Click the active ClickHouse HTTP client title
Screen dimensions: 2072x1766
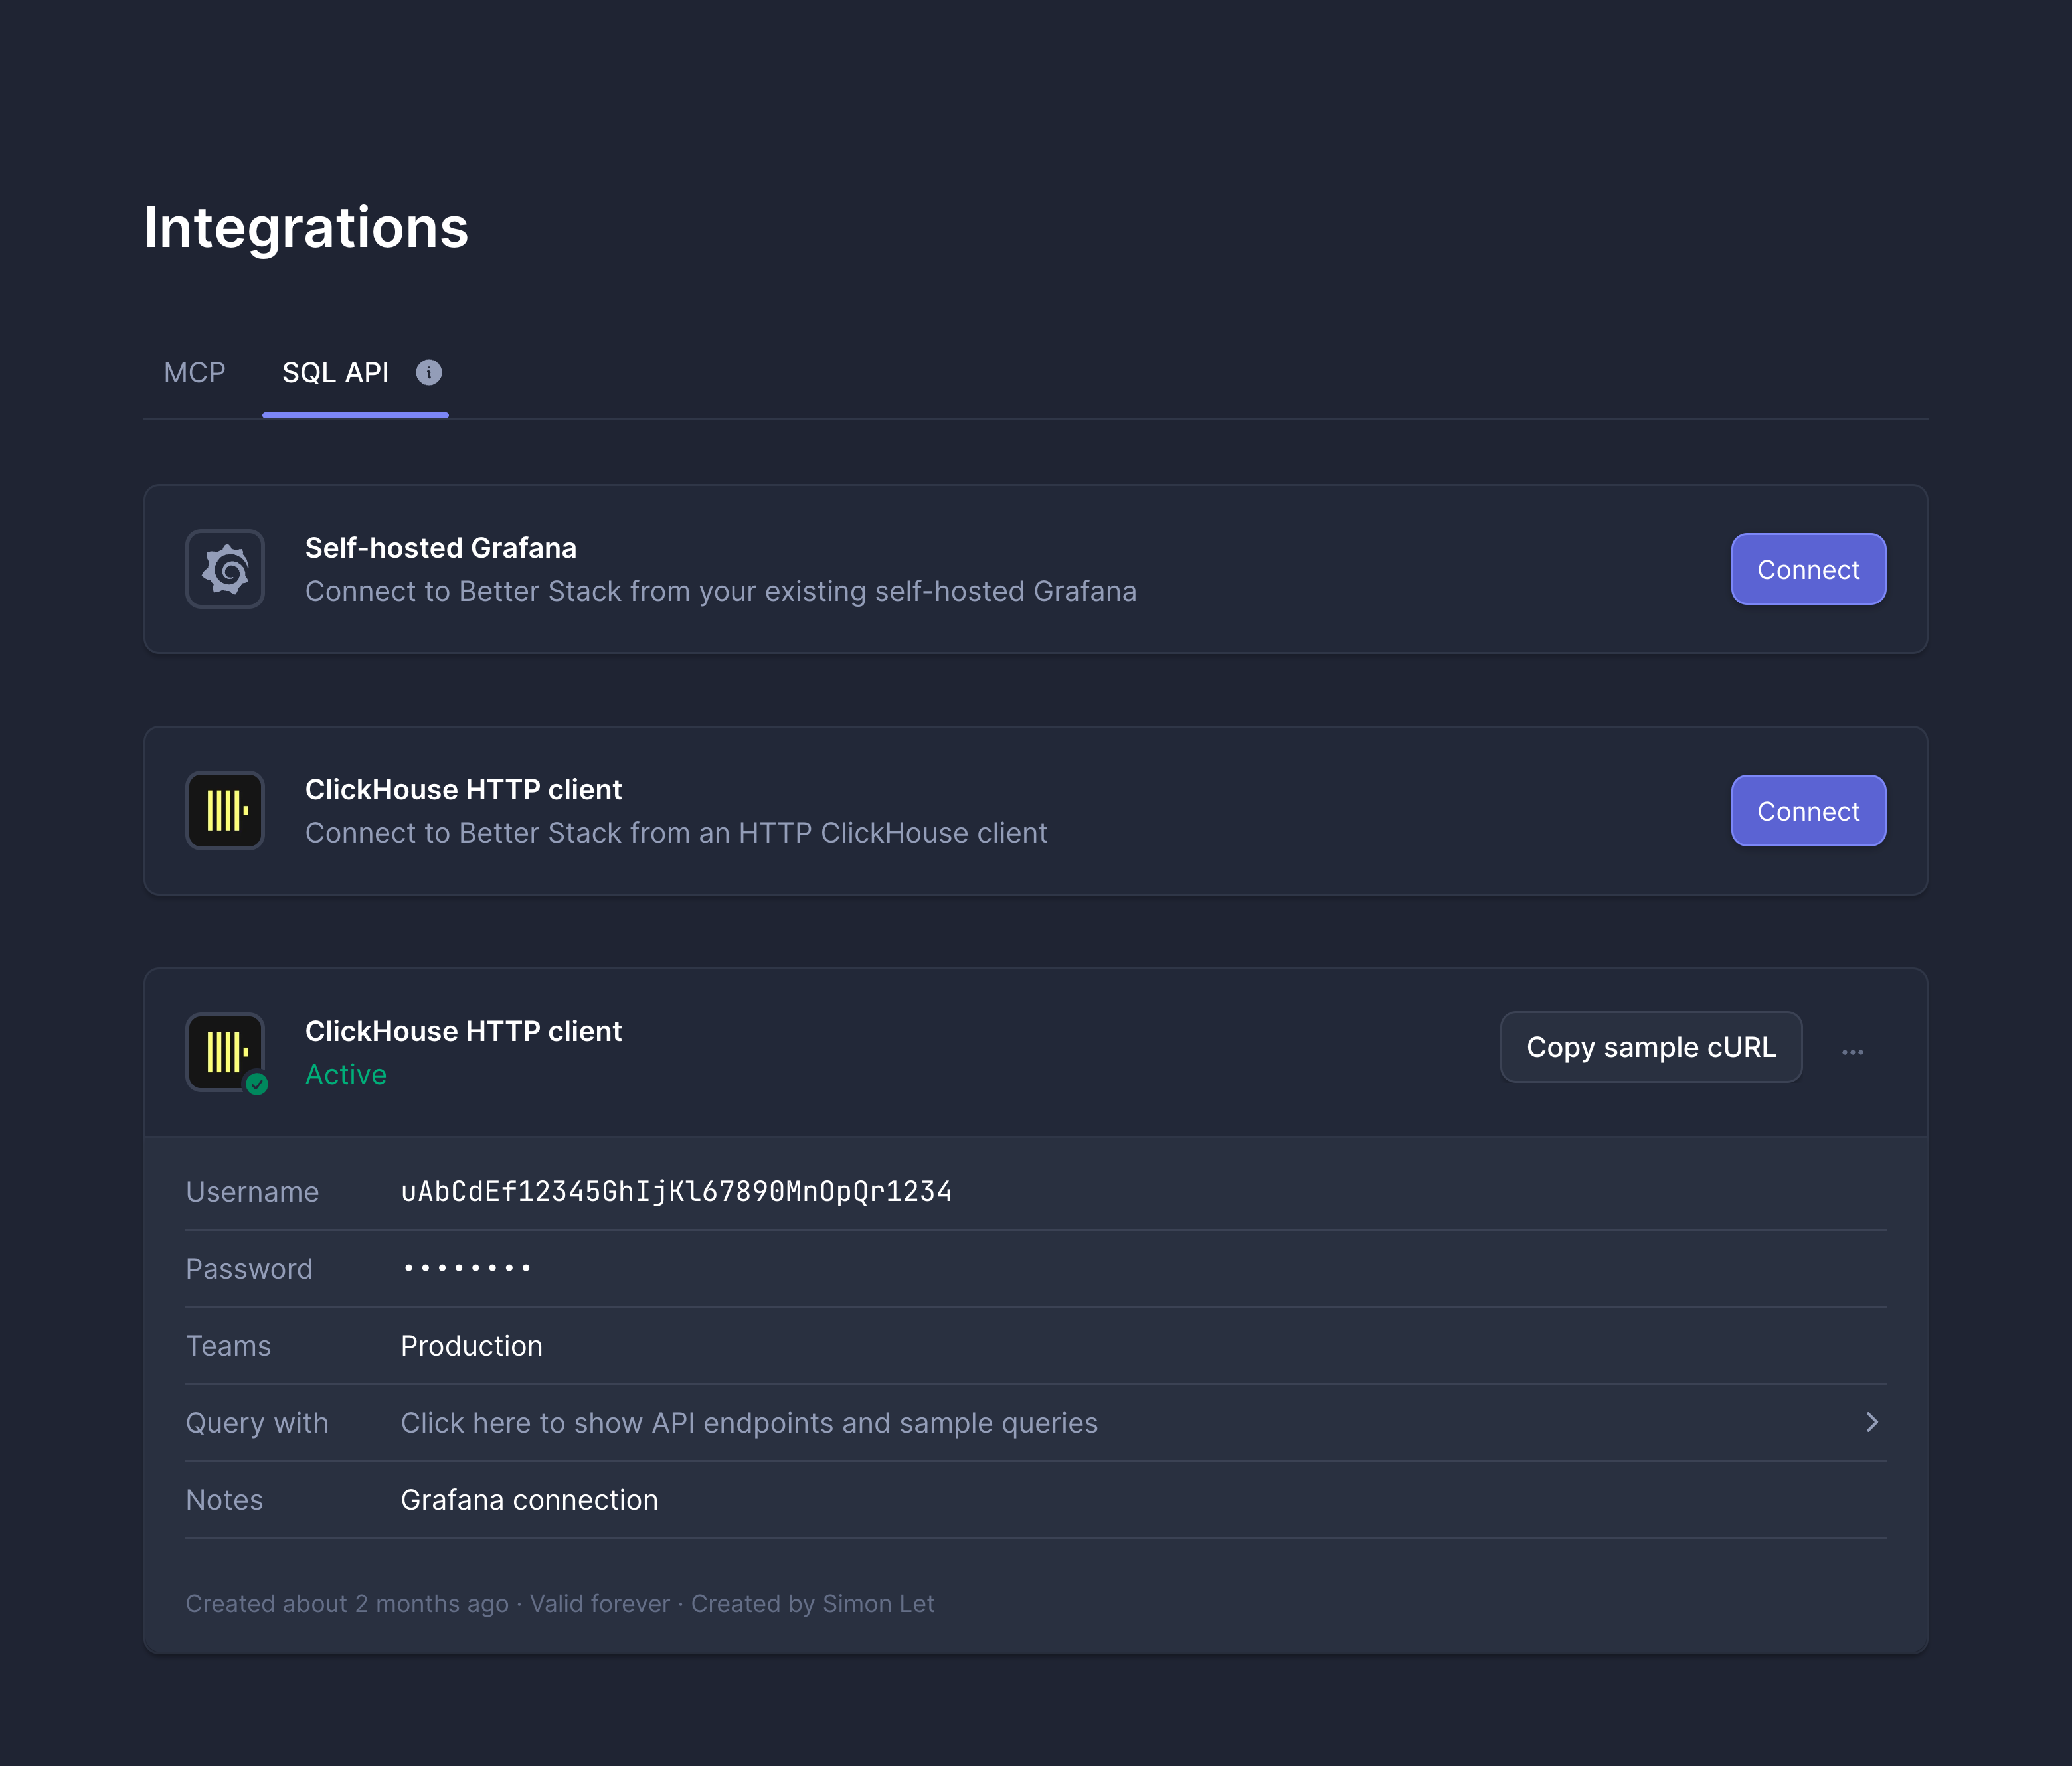click(x=463, y=1032)
